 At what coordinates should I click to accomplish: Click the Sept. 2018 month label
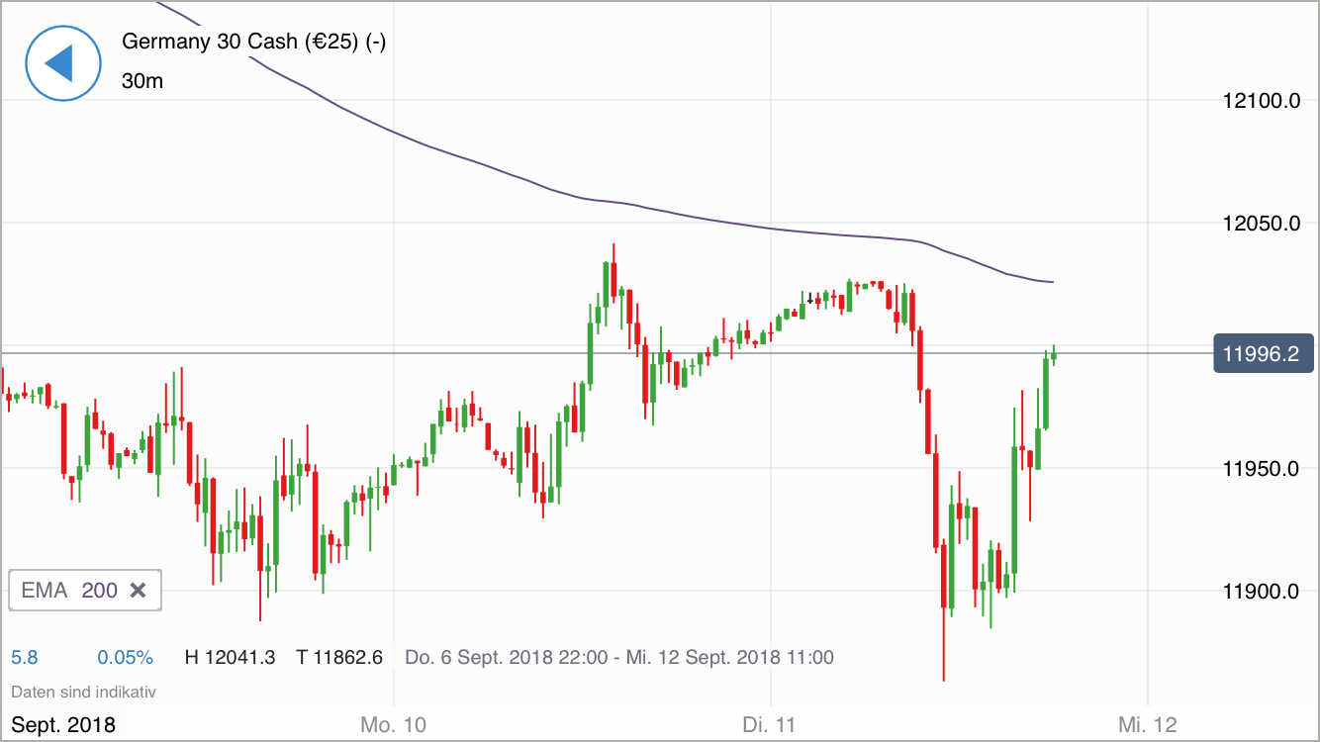point(63,724)
